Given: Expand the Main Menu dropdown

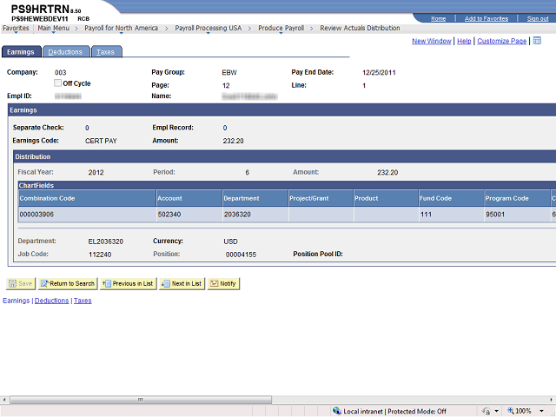Looking at the screenshot, I should coord(54,29).
